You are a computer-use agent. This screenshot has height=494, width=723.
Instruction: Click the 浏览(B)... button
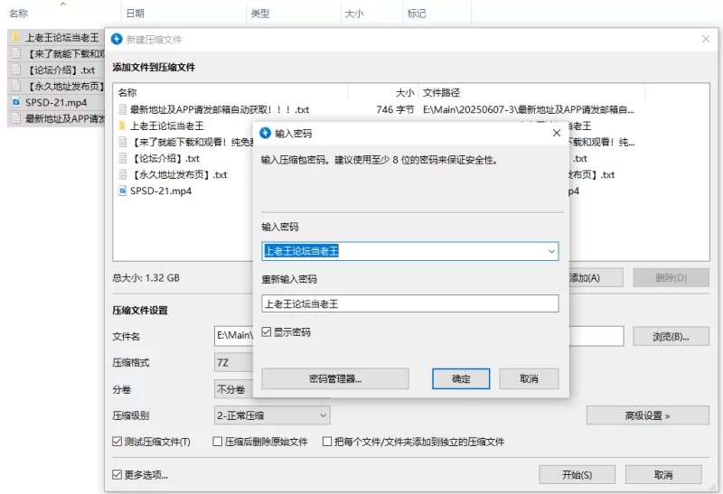coord(671,336)
